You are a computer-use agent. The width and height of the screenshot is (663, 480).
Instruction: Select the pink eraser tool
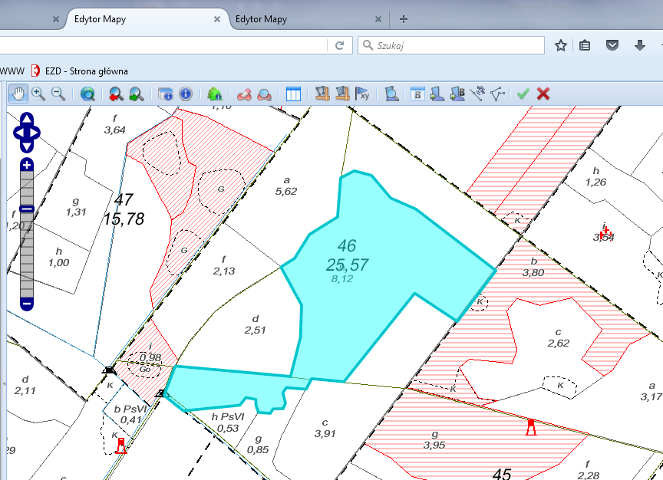[x=244, y=94]
